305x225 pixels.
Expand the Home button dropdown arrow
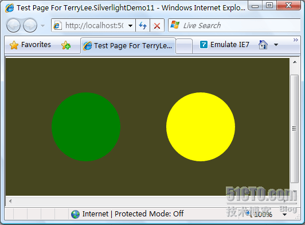click(x=276, y=45)
